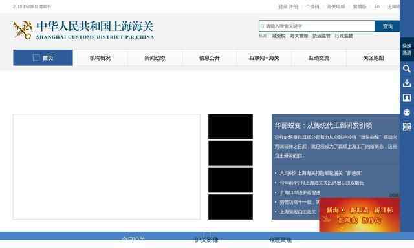Screen dimensions: 414x248
Task: Open the 新闻动态 navigation tab
Action: tap(155, 58)
